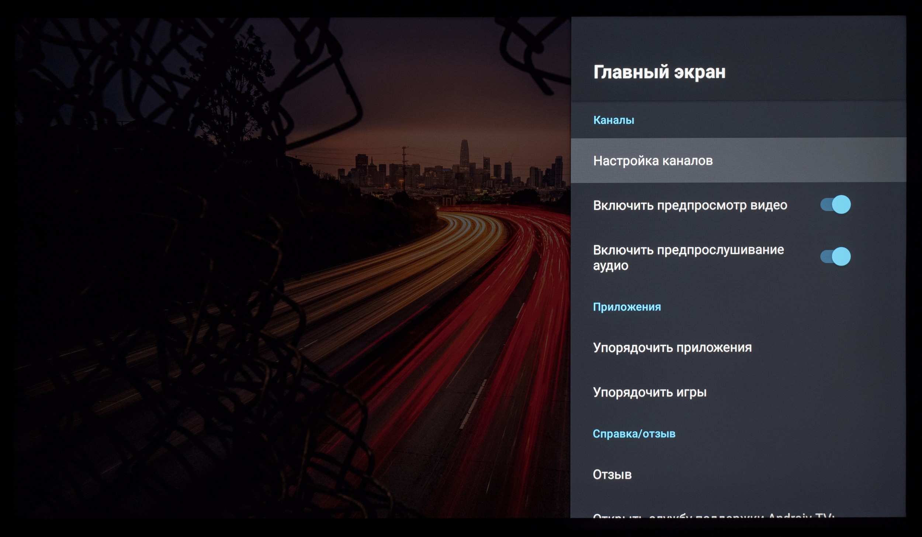This screenshot has width=922, height=537.
Task: Open the Отзыв feedback item
Action: point(612,475)
